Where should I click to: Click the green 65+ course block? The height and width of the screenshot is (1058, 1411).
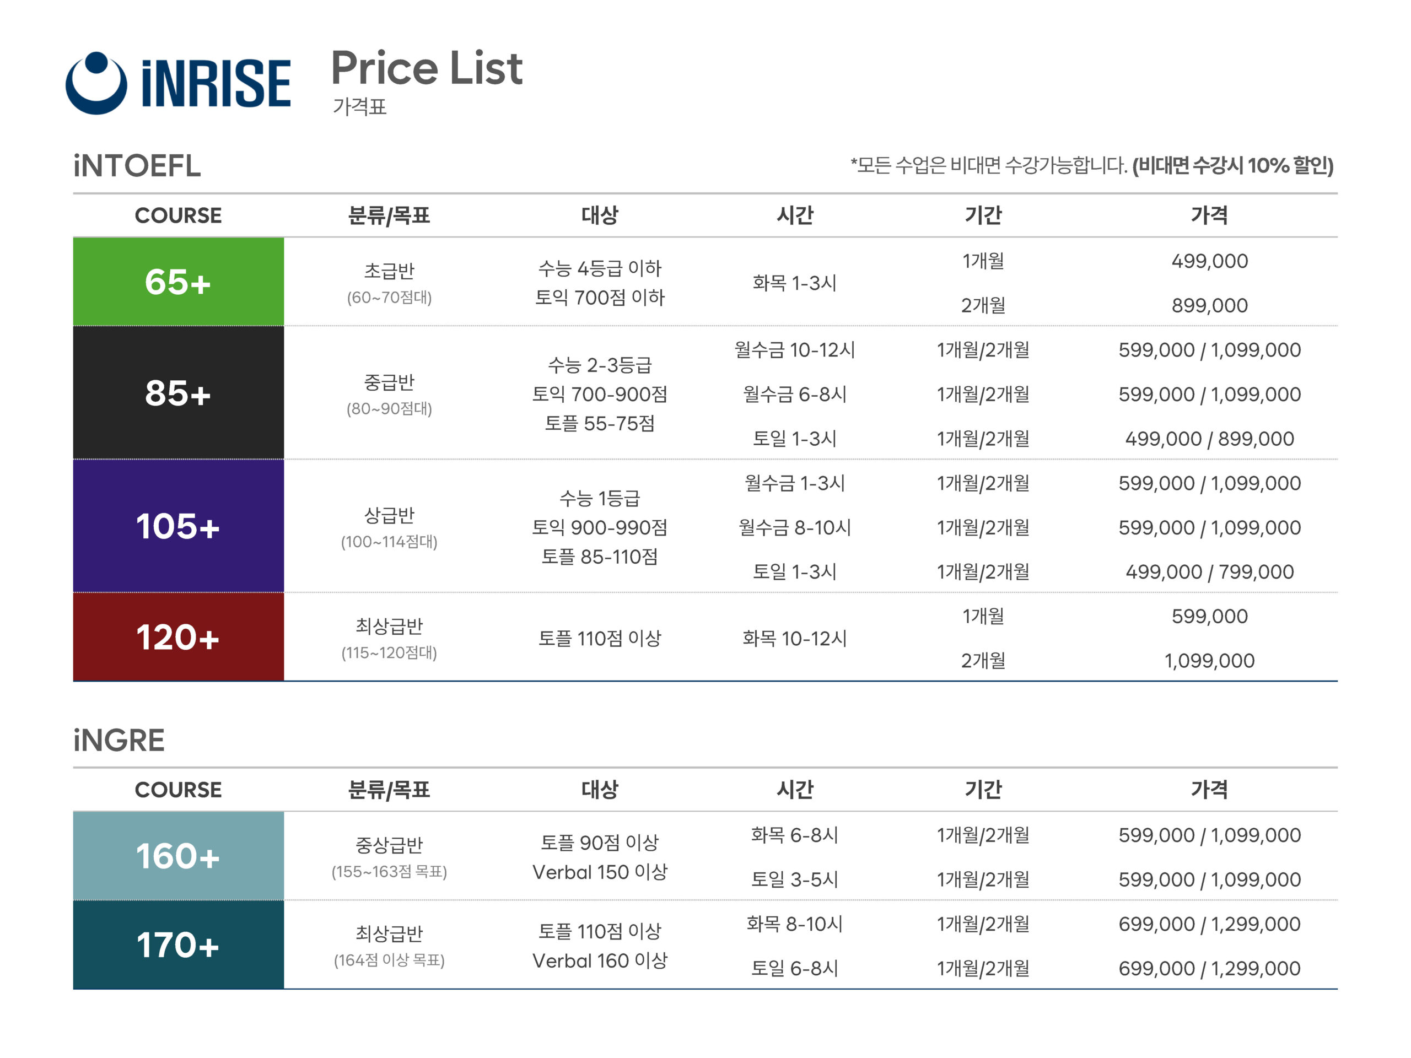point(178,281)
